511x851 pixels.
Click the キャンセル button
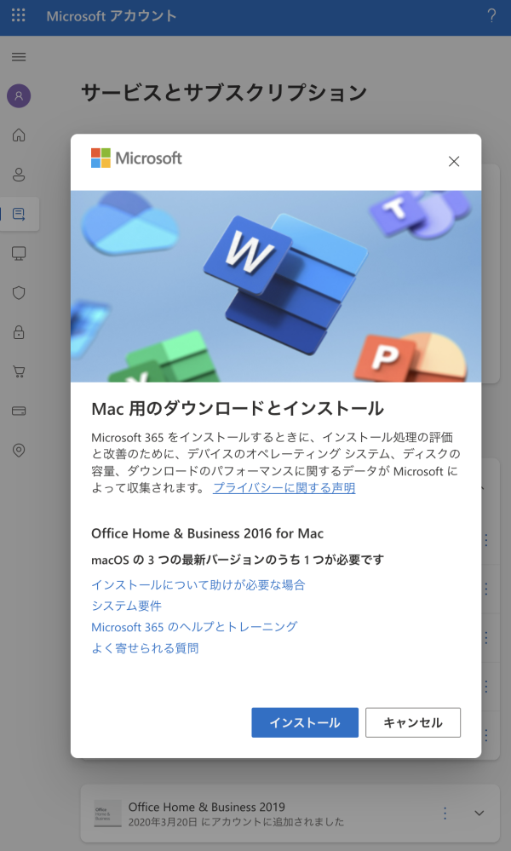coord(413,722)
